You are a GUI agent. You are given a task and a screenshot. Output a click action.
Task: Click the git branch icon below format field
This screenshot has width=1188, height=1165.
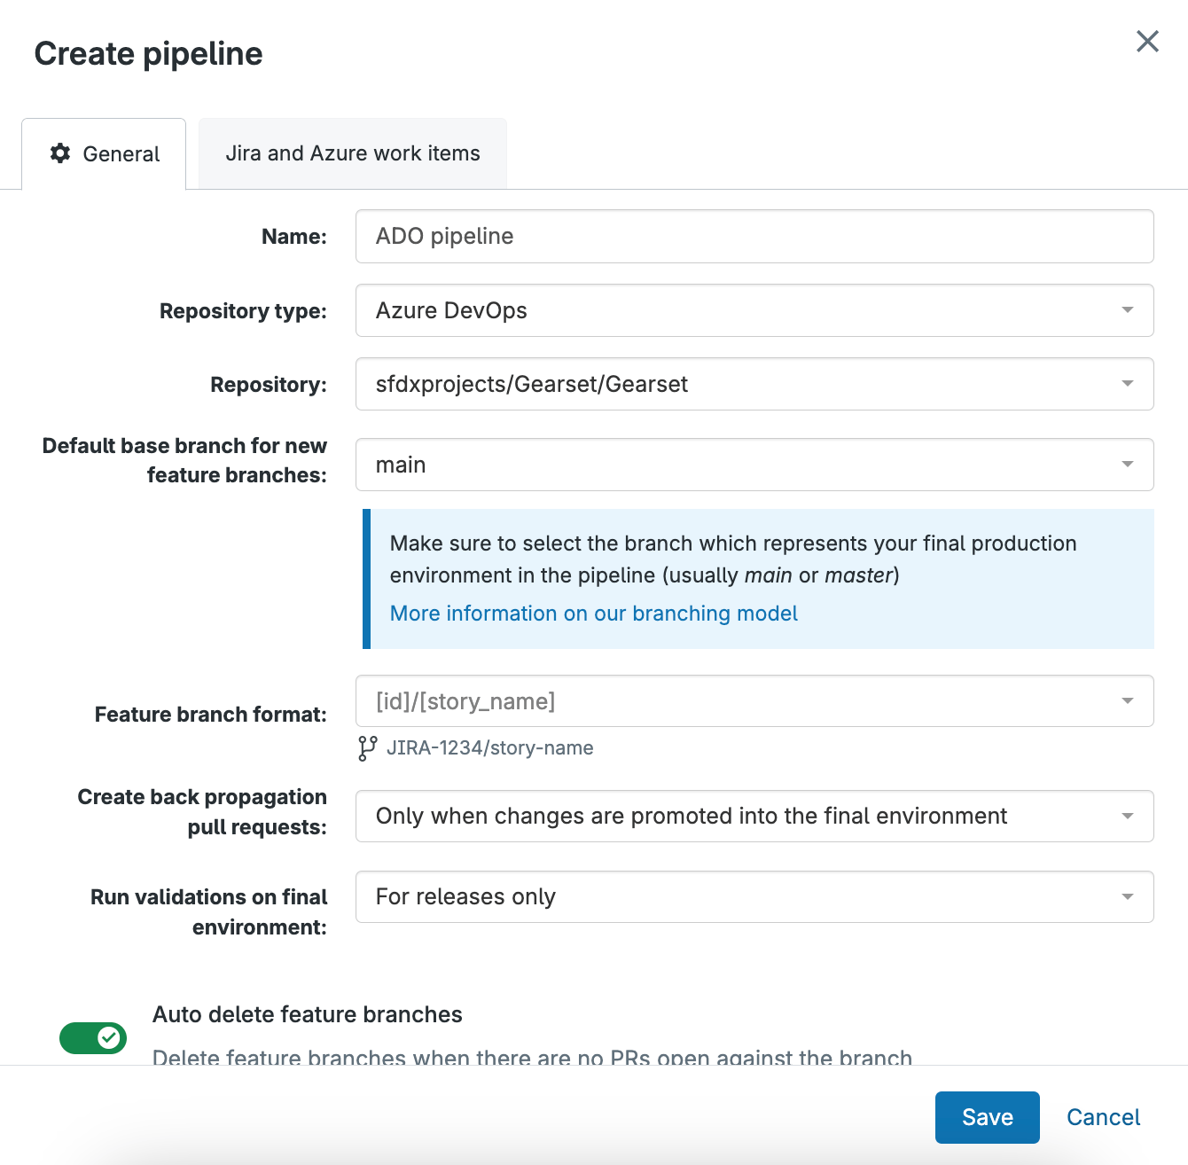[367, 748]
